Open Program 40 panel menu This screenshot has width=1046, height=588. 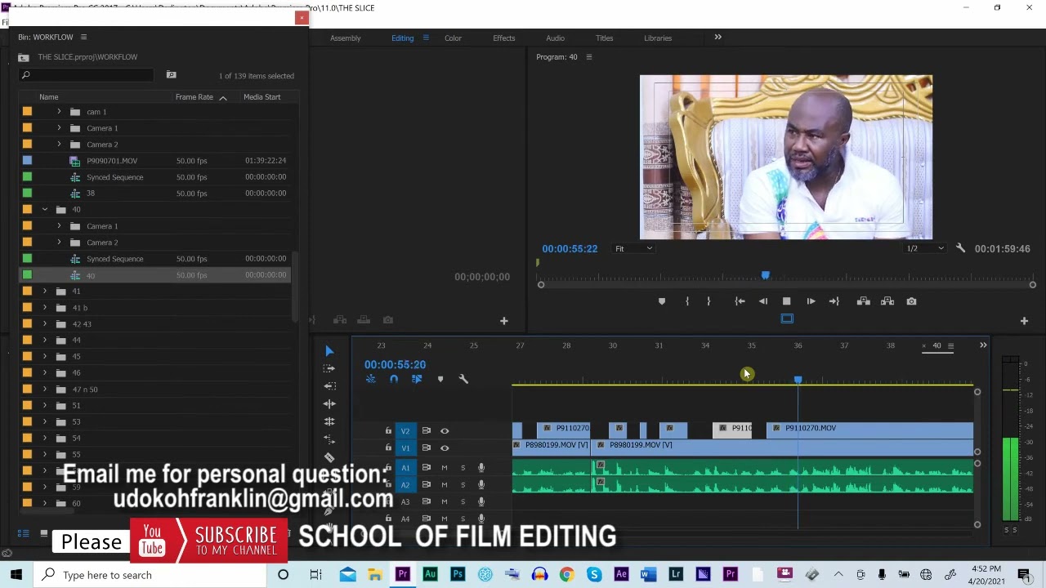[588, 57]
